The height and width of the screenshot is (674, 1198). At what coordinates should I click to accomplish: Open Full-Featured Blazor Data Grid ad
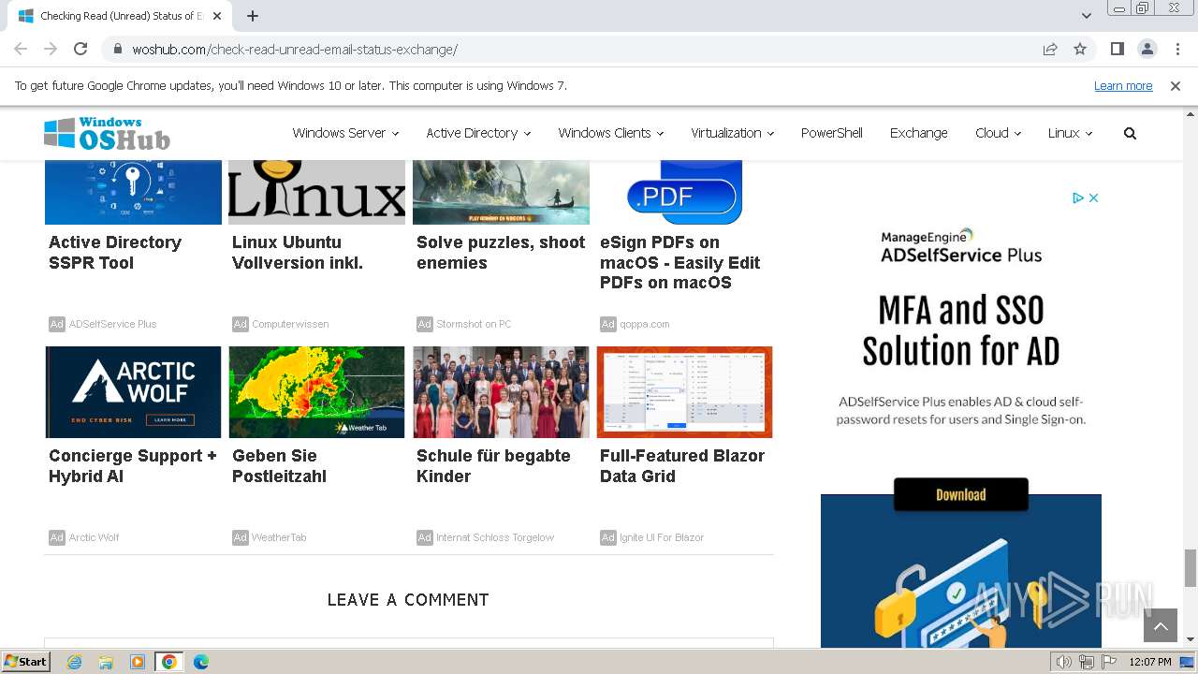coord(682,466)
